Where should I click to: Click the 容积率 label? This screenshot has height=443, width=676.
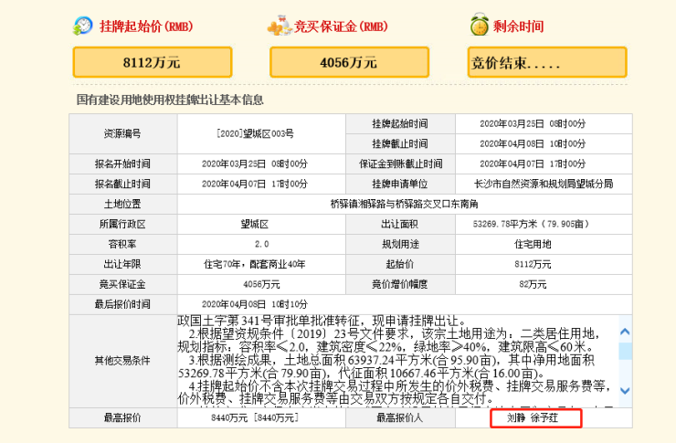tap(123, 244)
